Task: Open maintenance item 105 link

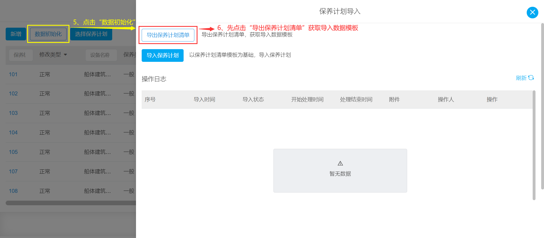Action: pyautogui.click(x=13, y=152)
